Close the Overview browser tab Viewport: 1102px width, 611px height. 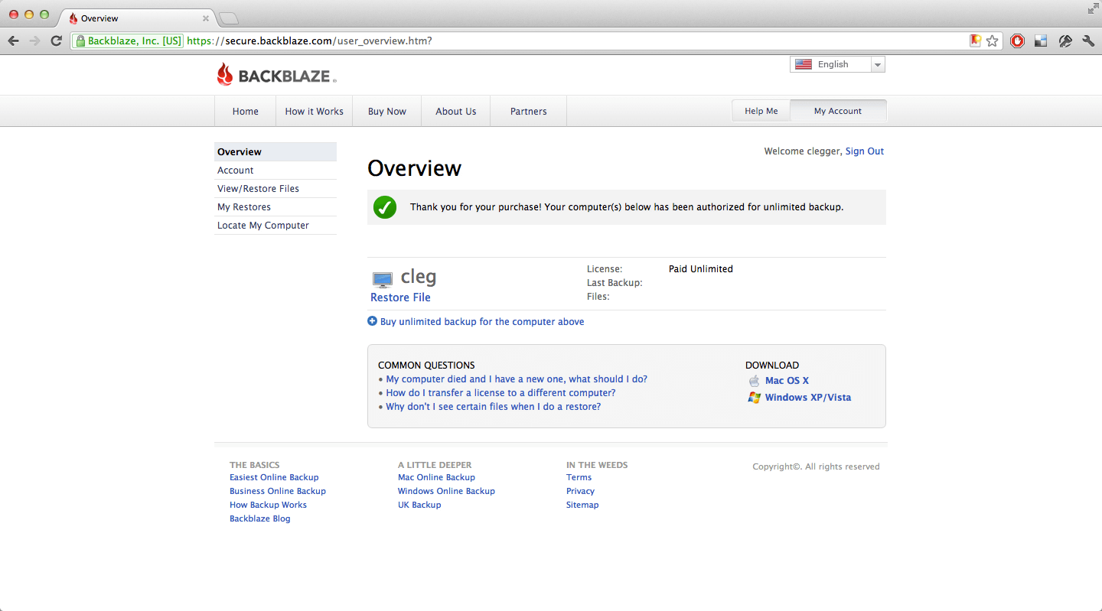tap(206, 18)
